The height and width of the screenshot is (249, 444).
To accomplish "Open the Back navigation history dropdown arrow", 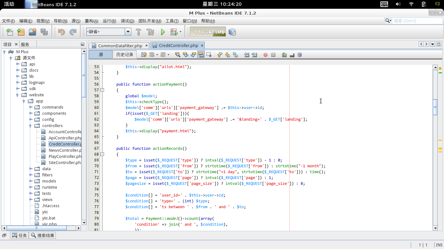I will point(157,55).
